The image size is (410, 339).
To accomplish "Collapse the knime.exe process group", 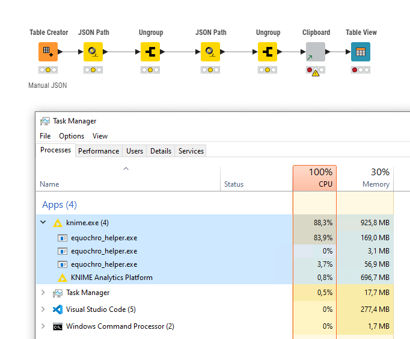I will (43, 223).
